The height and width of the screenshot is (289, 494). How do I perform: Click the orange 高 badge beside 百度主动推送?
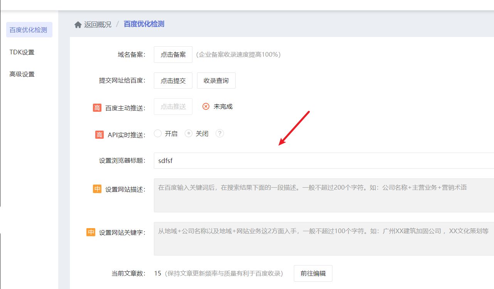97,107
